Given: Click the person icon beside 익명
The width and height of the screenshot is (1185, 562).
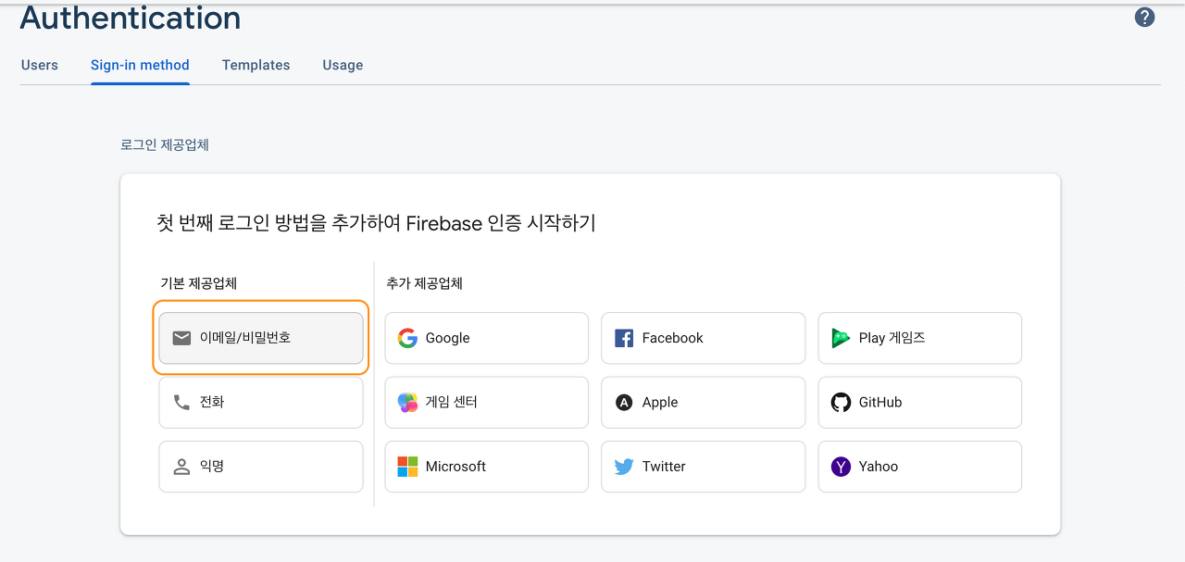Looking at the screenshot, I should coord(181,467).
